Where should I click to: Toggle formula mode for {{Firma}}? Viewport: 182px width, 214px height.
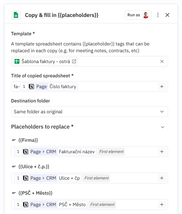(14, 140)
